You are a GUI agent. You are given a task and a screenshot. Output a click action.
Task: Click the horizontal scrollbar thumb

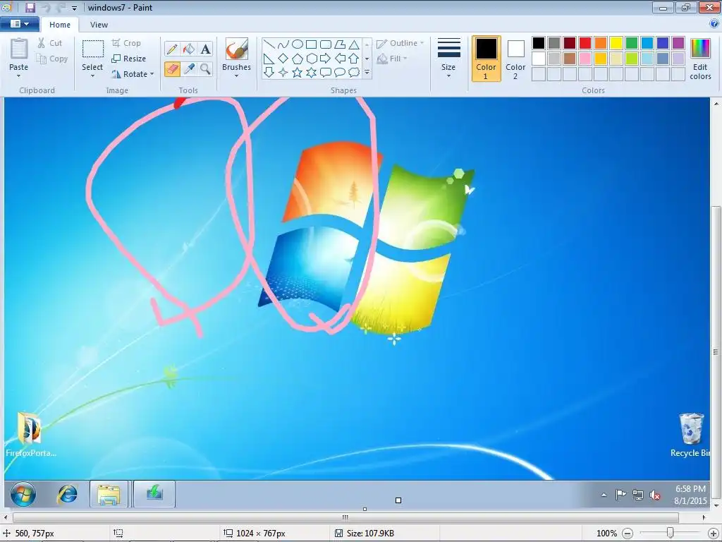pos(345,517)
